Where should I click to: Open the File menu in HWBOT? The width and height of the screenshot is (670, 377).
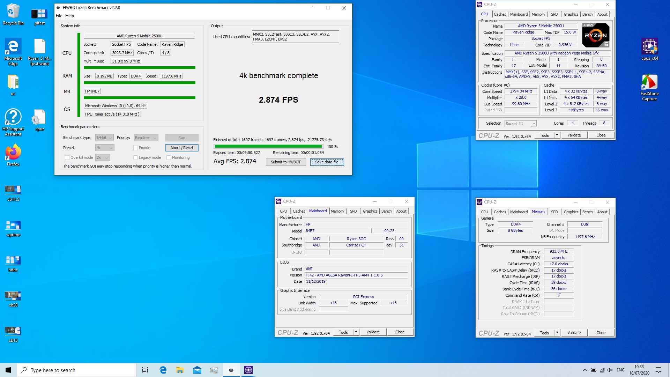[59, 15]
